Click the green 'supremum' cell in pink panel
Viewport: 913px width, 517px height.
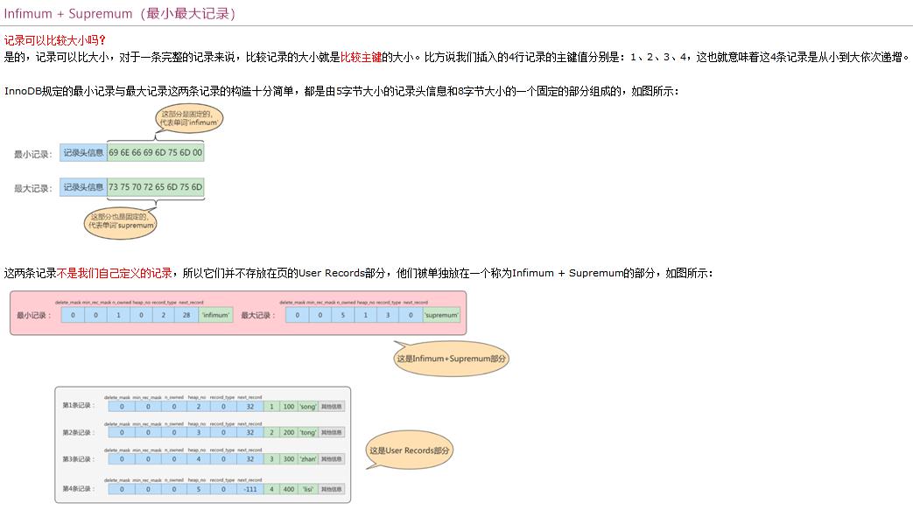coord(441,315)
